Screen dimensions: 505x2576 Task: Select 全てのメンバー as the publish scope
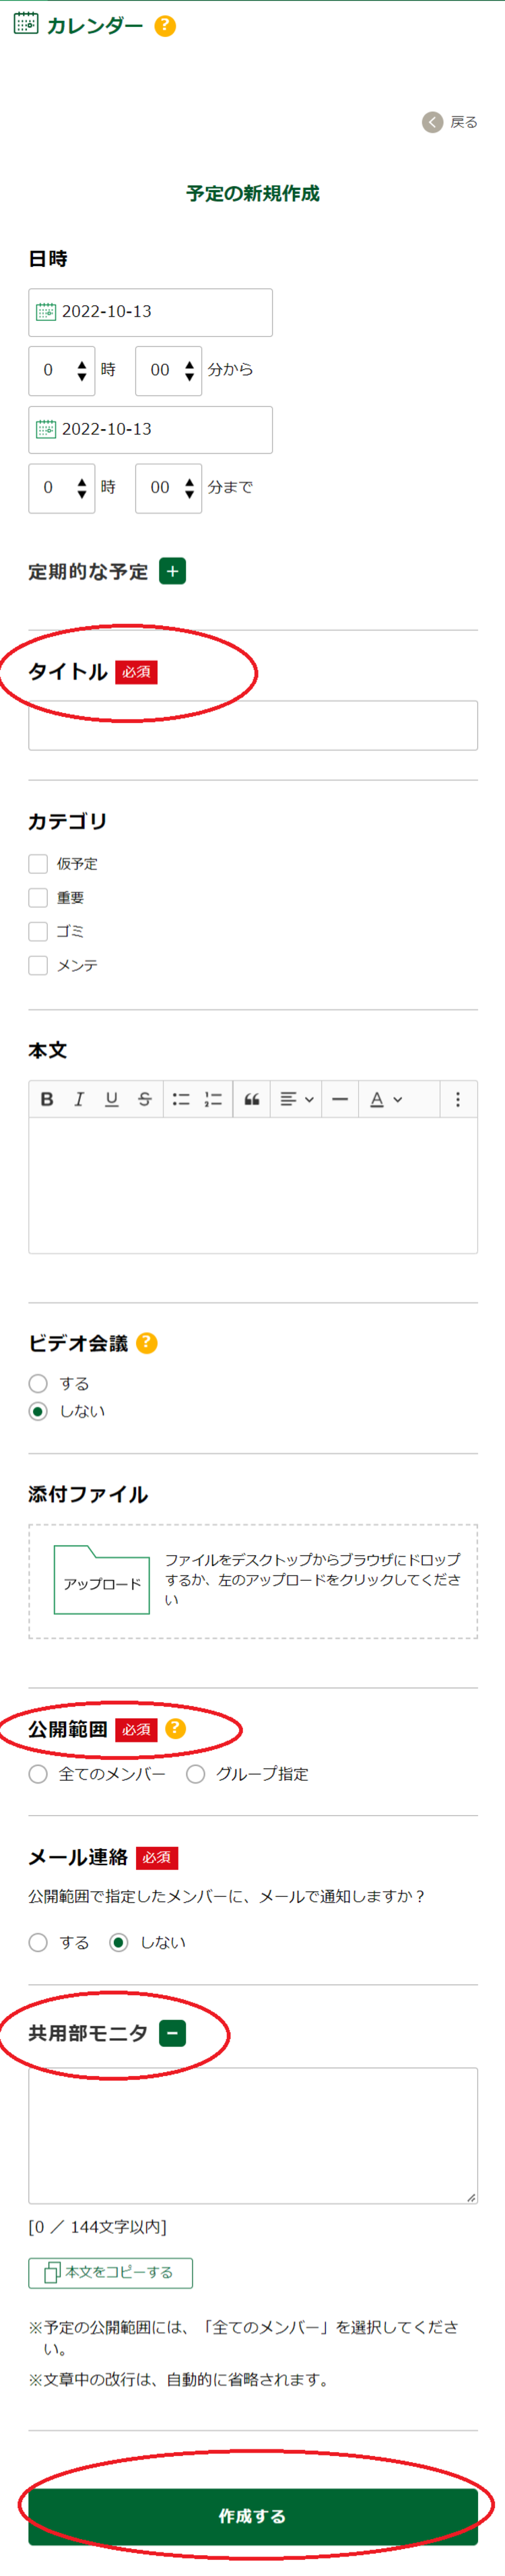coord(39,1774)
